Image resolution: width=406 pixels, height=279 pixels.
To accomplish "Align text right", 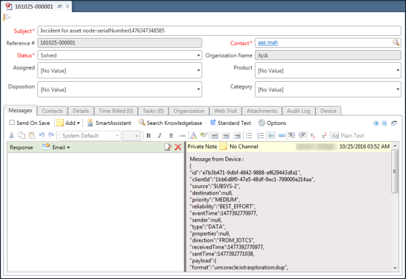I will [237, 136].
